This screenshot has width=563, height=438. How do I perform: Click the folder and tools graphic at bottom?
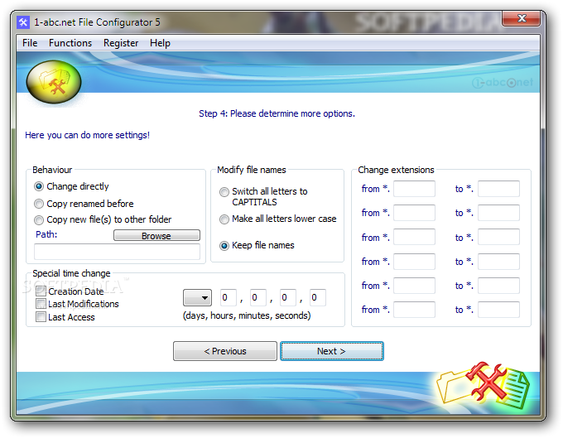coord(484,387)
